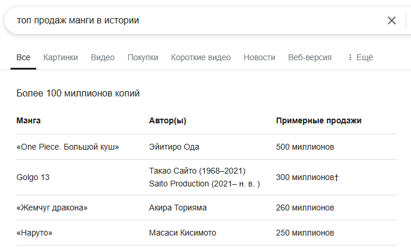
Task: Switch to Веб-версия tab
Action: coord(310,57)
